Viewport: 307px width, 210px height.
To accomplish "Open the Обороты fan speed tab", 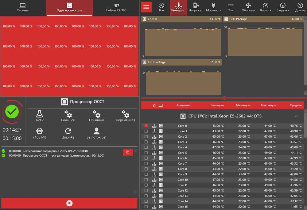I will click(248, 7).
